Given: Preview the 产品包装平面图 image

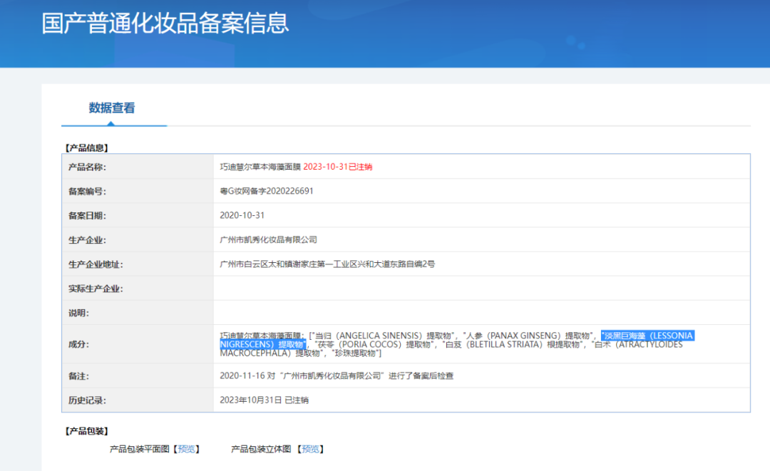Looking at the screenshot, I should click(x=186, y=449).
